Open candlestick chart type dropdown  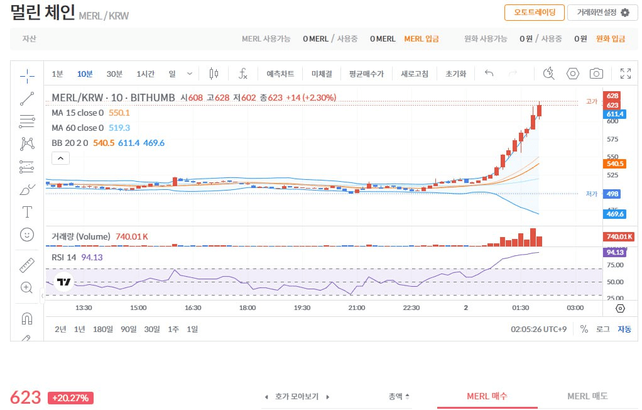point(214,74)
